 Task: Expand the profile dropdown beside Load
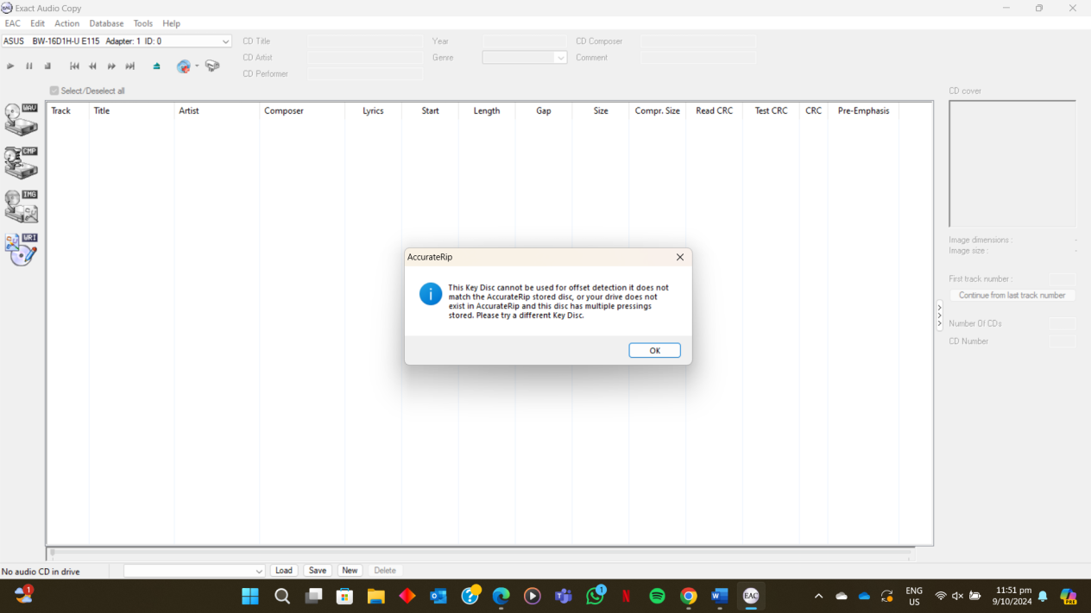pyautogui.click(x=258, y=571)
